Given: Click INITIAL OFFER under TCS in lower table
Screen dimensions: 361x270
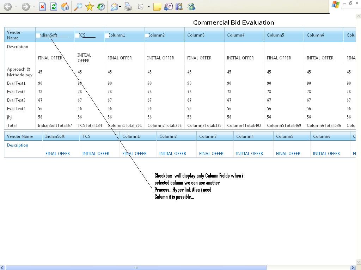Looking at the screenshot, I should [96, 154].
